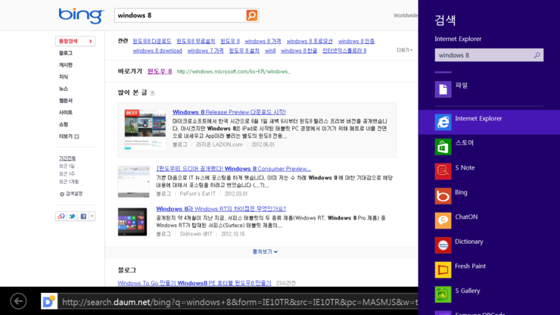Select the Fresh Paint app
The width and height of the screenshot is (560, 315).
443,270
